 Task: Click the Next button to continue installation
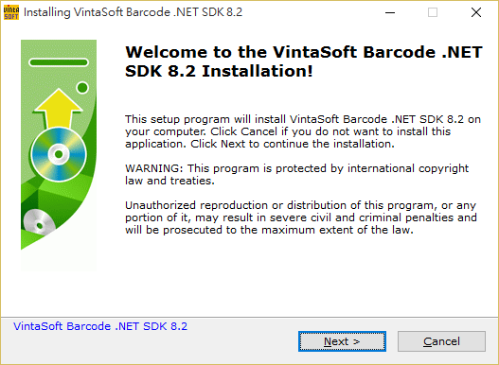[x=342, y=341]
